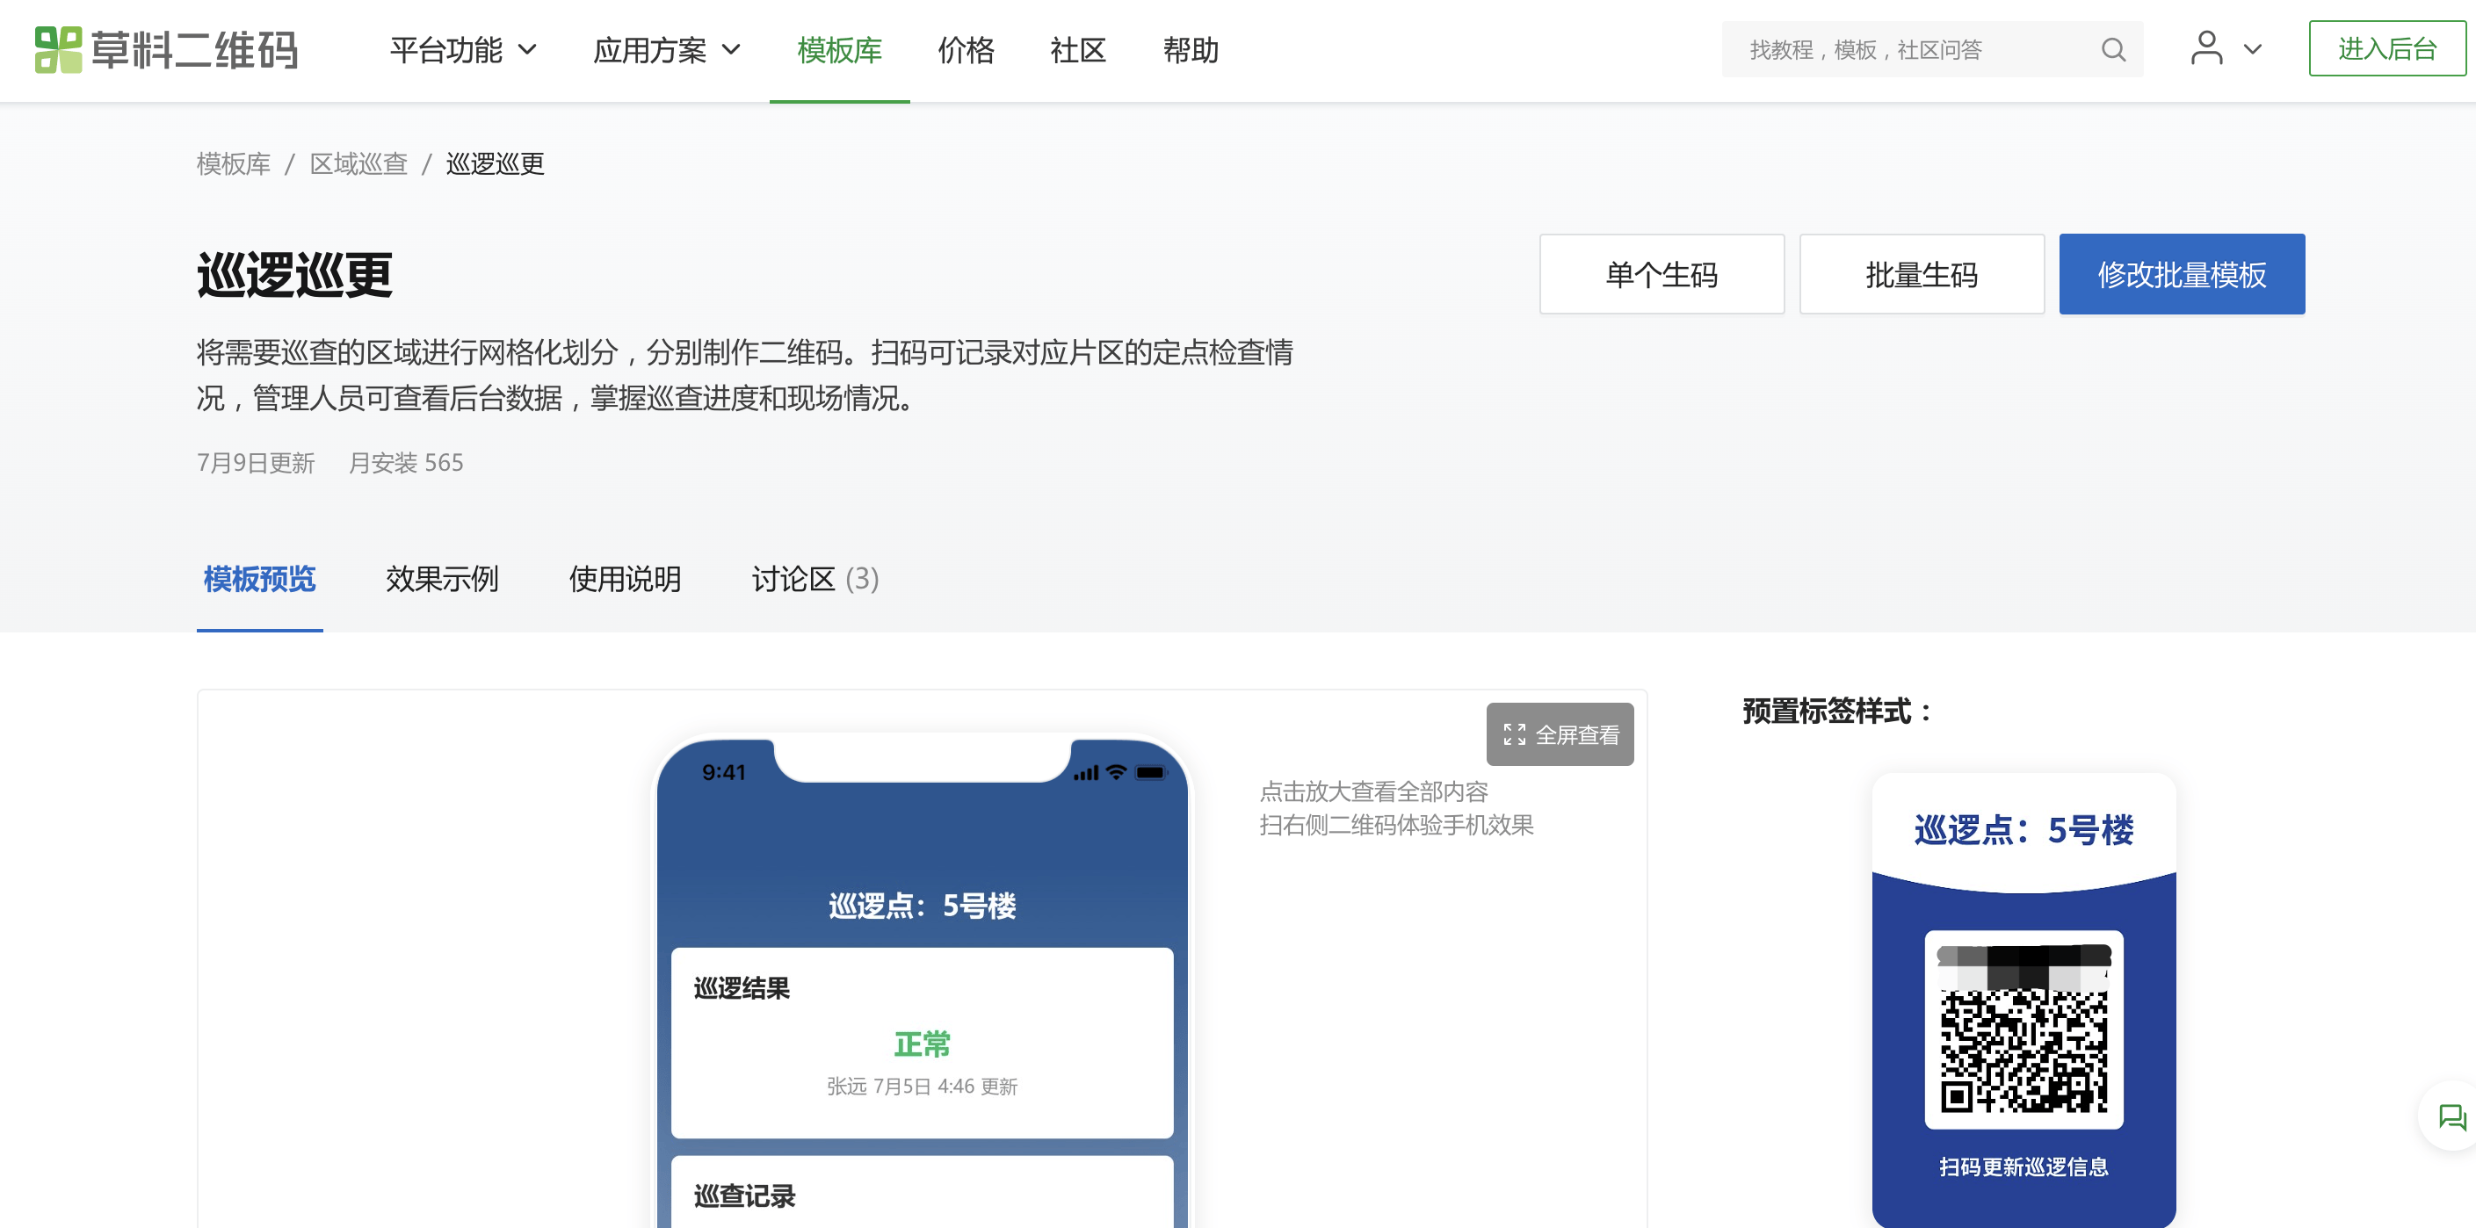Expand the 平台功能 dropdown menu
The height and width of the screenshot is (1228, 2476).
point(462,50)
